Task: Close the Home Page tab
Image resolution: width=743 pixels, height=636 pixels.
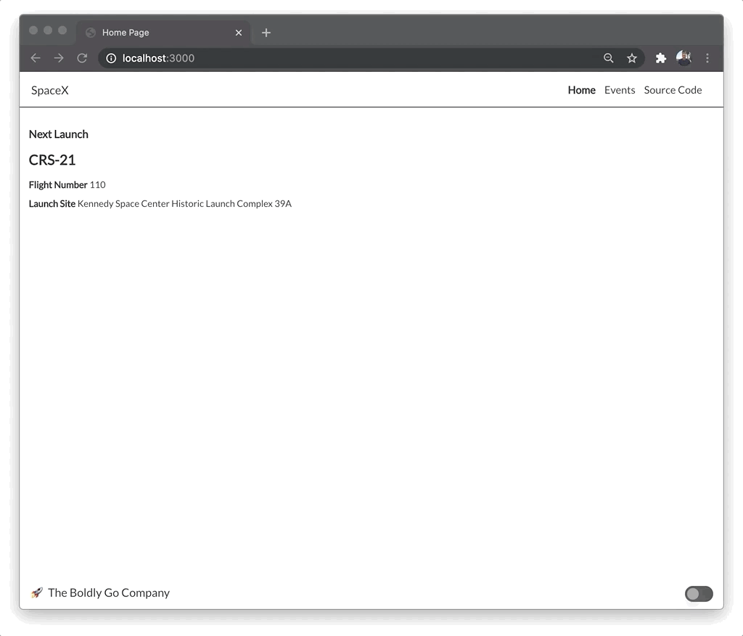Action: click(x=239, y=33)
